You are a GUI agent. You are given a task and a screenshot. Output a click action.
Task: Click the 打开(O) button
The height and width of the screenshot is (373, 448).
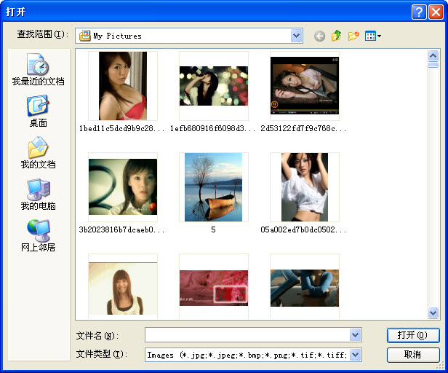point(413,335)
